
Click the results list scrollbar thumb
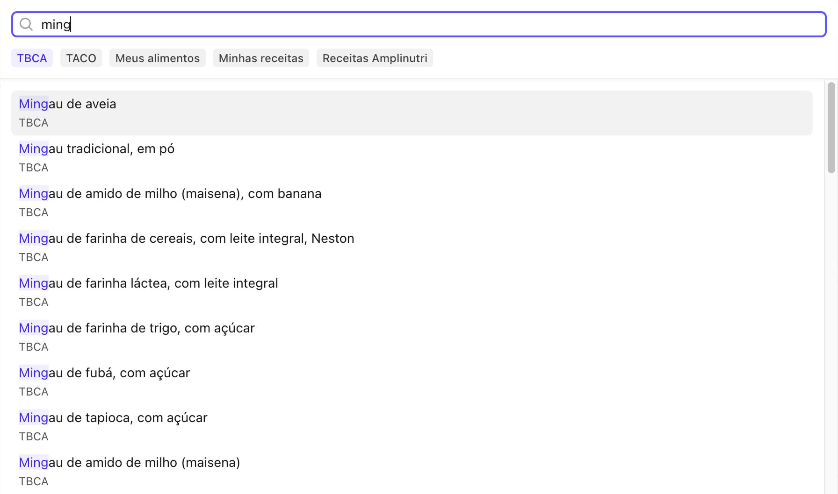[831, 128]
